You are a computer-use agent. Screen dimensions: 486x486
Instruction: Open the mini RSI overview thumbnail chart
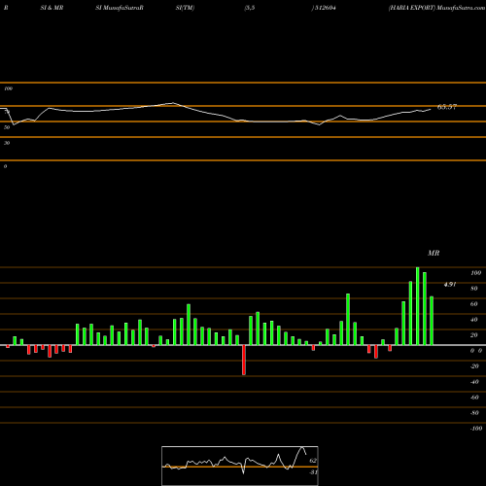tap(240, 466)
